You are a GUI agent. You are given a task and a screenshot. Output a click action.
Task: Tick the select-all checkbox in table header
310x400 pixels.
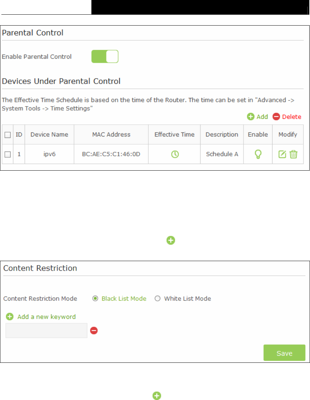(x=8, y=135)
